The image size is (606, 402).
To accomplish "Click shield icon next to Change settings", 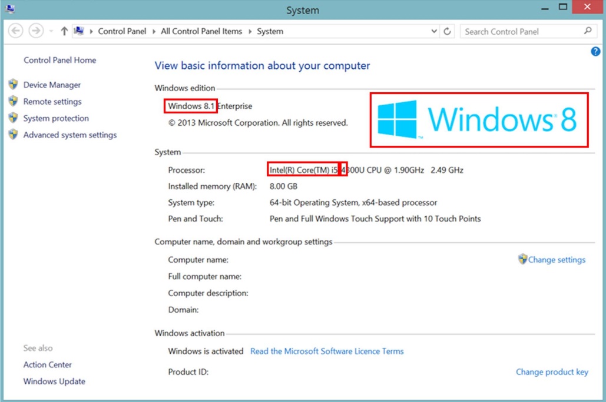I will pos(522,259).
